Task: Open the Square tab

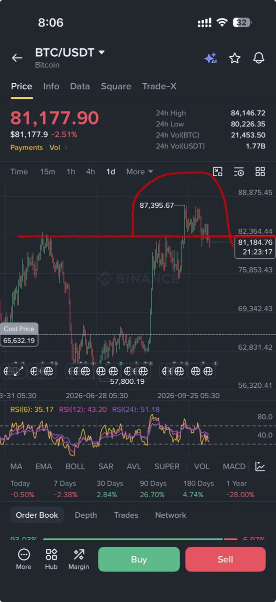Action: tap(116, 86)
